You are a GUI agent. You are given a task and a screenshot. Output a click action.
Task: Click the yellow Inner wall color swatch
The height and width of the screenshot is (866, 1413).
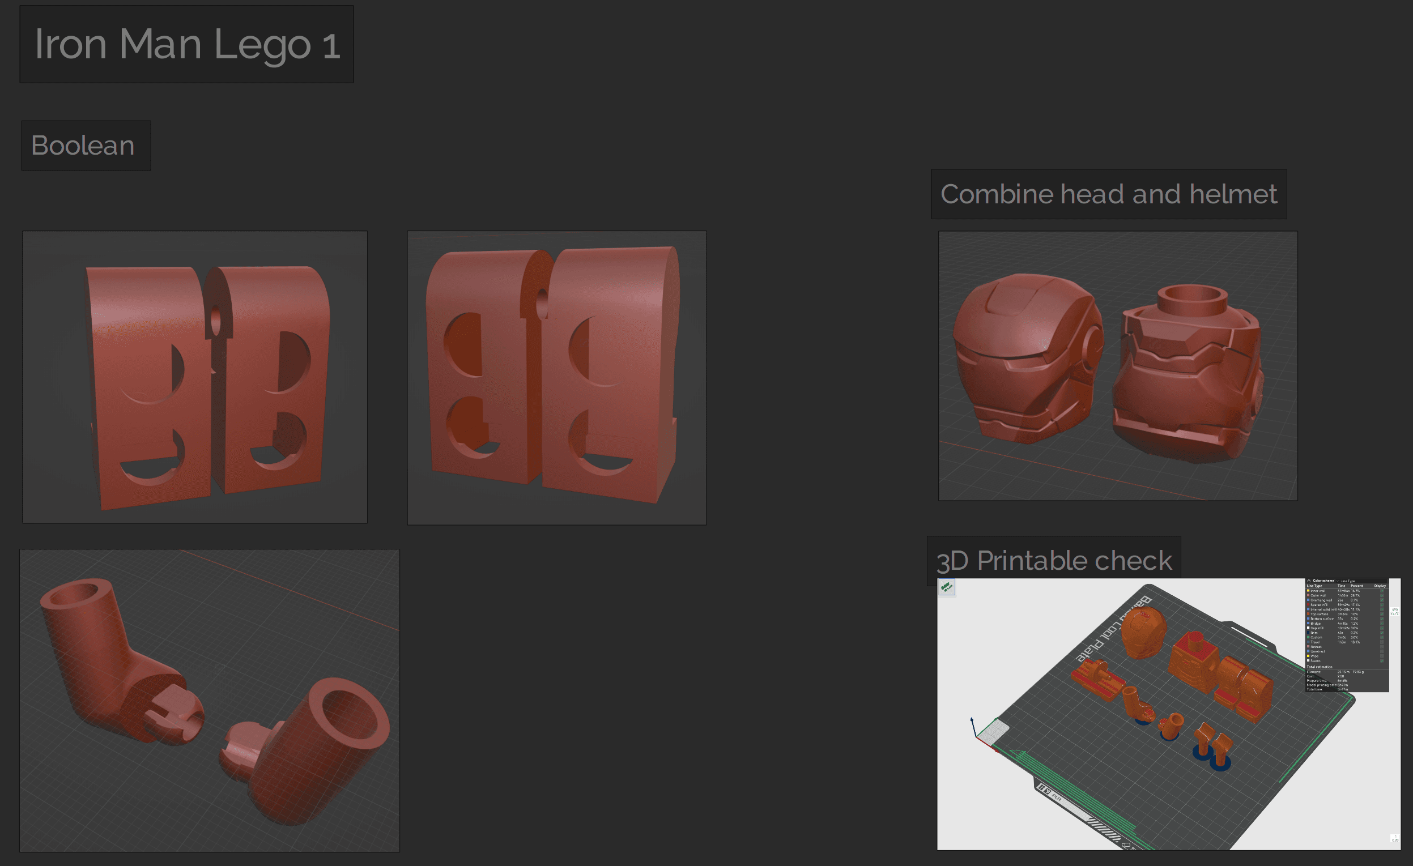[1309, 591]
